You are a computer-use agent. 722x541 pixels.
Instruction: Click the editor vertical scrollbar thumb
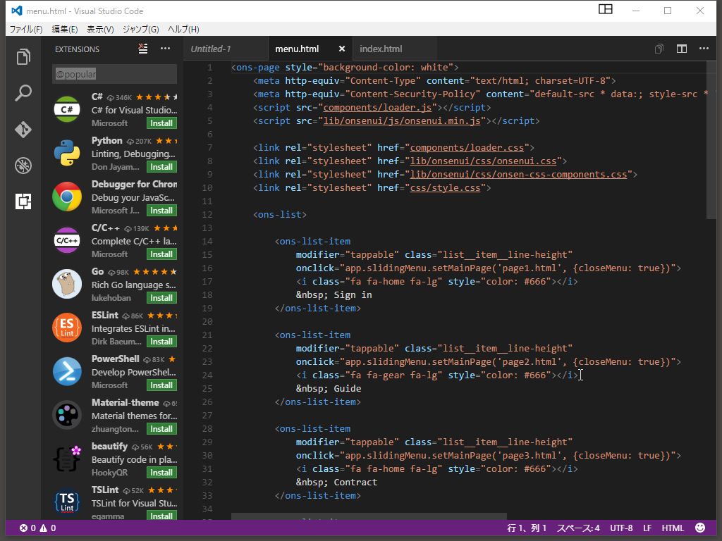coord(711,140)
